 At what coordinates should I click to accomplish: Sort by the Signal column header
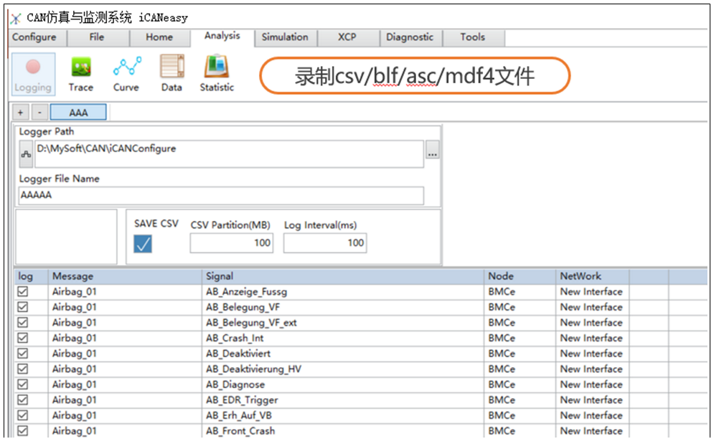[343, 276]
